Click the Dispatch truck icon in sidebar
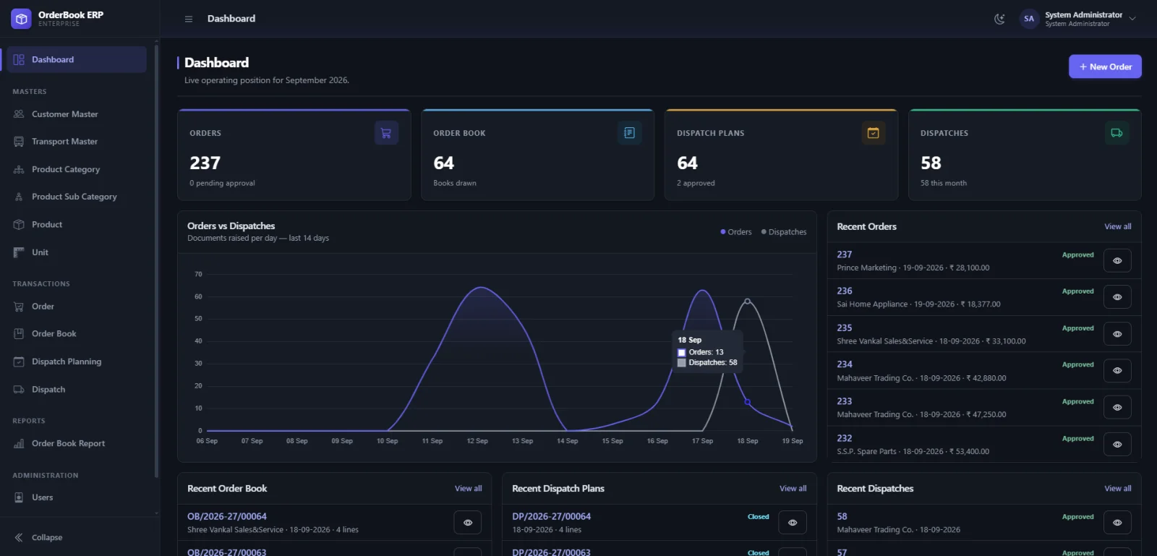Viewport: 1157px width, 556px height. click(19, 390)
